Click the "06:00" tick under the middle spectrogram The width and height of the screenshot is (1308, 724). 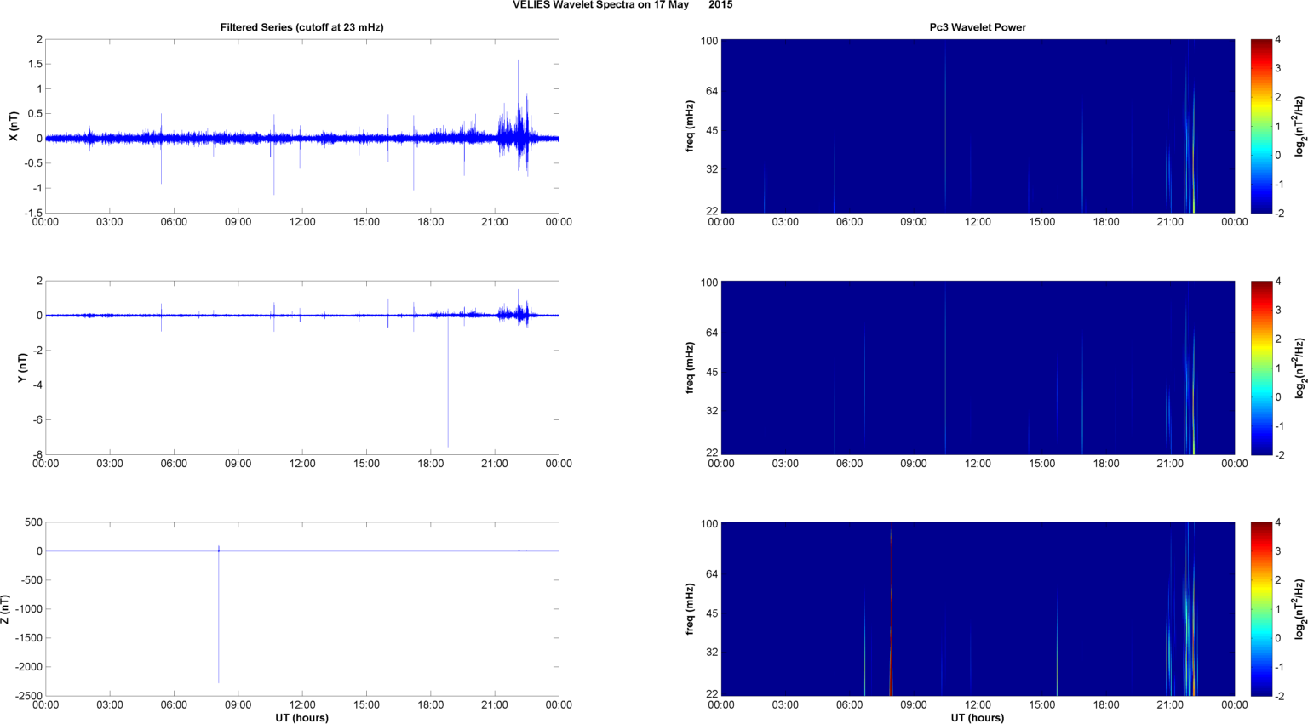coord(849,464)
